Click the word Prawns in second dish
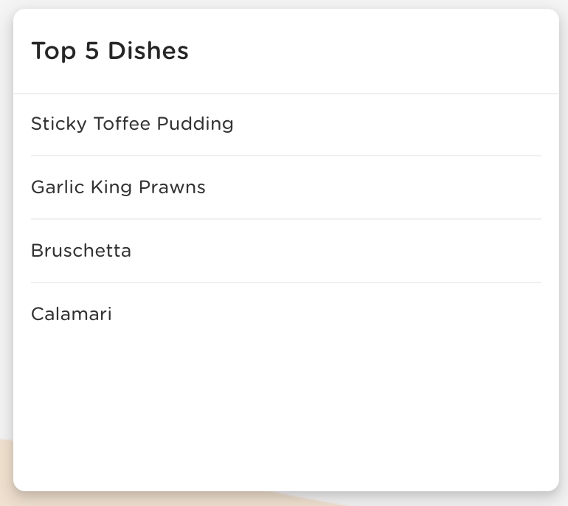Viewport: 568px width, 506px height. (172, 187)
